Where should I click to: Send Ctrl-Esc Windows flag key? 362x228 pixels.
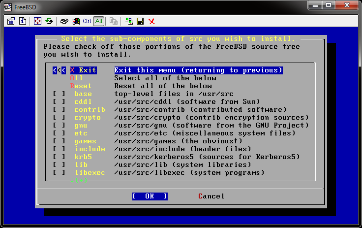point(75,21)
